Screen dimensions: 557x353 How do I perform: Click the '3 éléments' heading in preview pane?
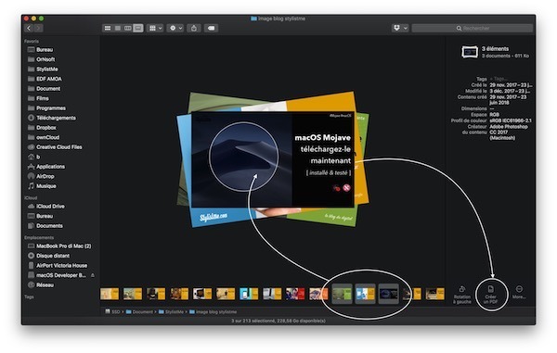pyautogui.click(x=495, y=48)
